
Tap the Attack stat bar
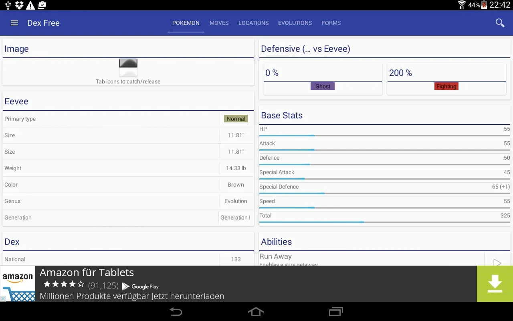385,150
